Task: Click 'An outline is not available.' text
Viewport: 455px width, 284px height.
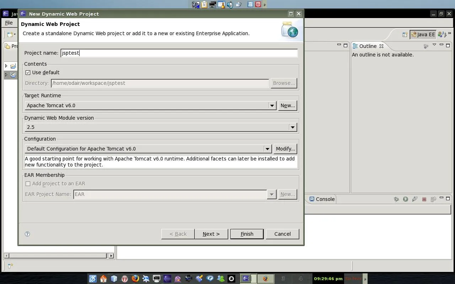Action: [x=383, y=55]
